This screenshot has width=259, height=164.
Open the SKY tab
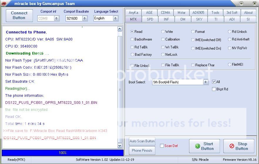(199, 19)
